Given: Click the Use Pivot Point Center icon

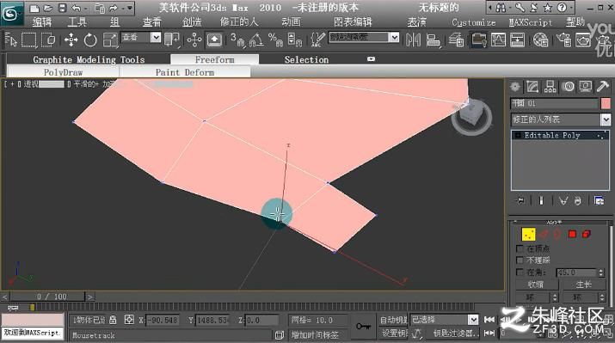Looking at the screenshot, I should (172, 40).
